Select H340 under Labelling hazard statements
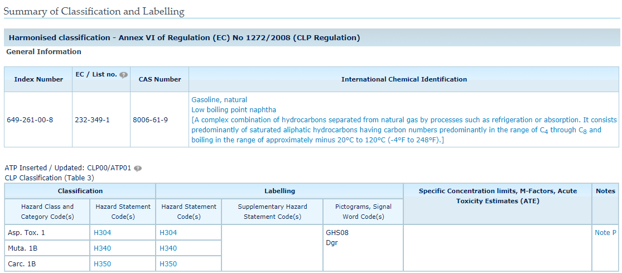 [x=168, y=248]
